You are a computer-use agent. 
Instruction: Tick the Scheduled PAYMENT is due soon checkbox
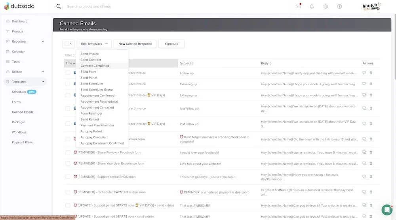point(68,192)
